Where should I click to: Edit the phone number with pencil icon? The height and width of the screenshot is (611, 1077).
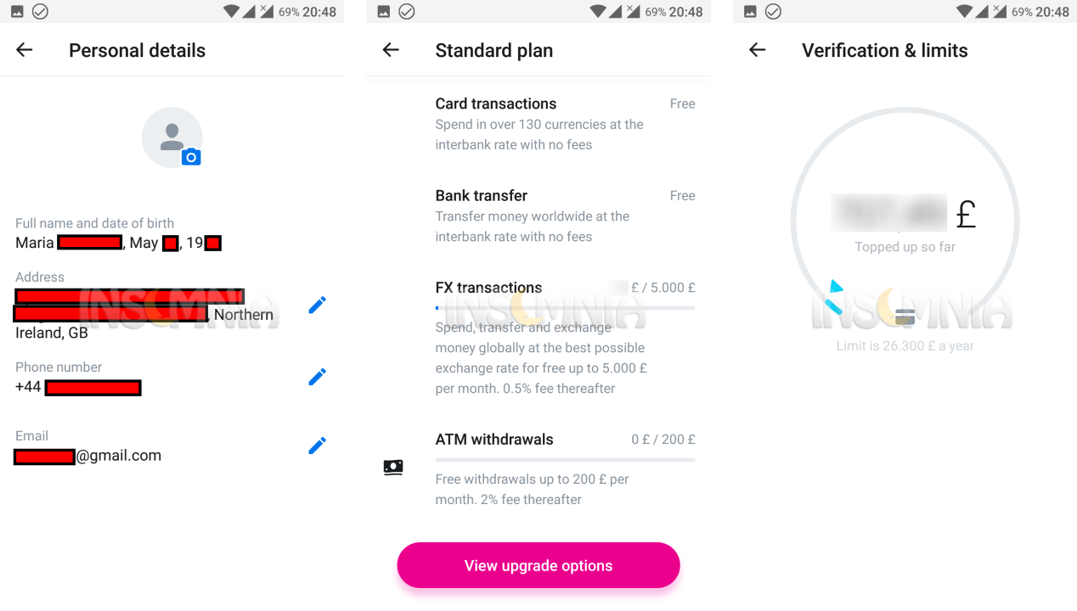[317, 377]
